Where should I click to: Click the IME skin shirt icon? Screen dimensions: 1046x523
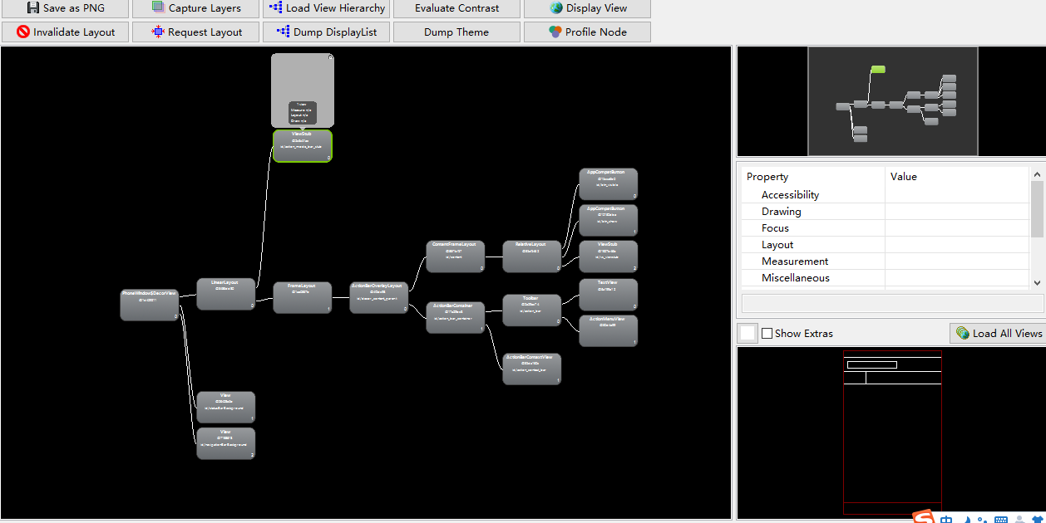point(1037,520)
